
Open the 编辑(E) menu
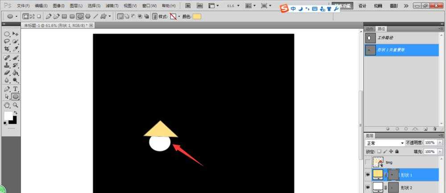click(x=41, y=6)
